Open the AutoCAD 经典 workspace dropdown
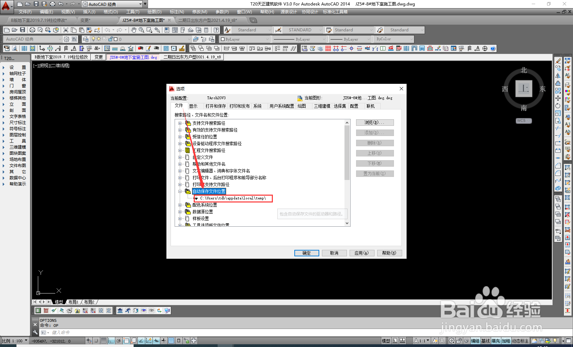The height and width of the screenshot is (347, 573). pos(140,4)
